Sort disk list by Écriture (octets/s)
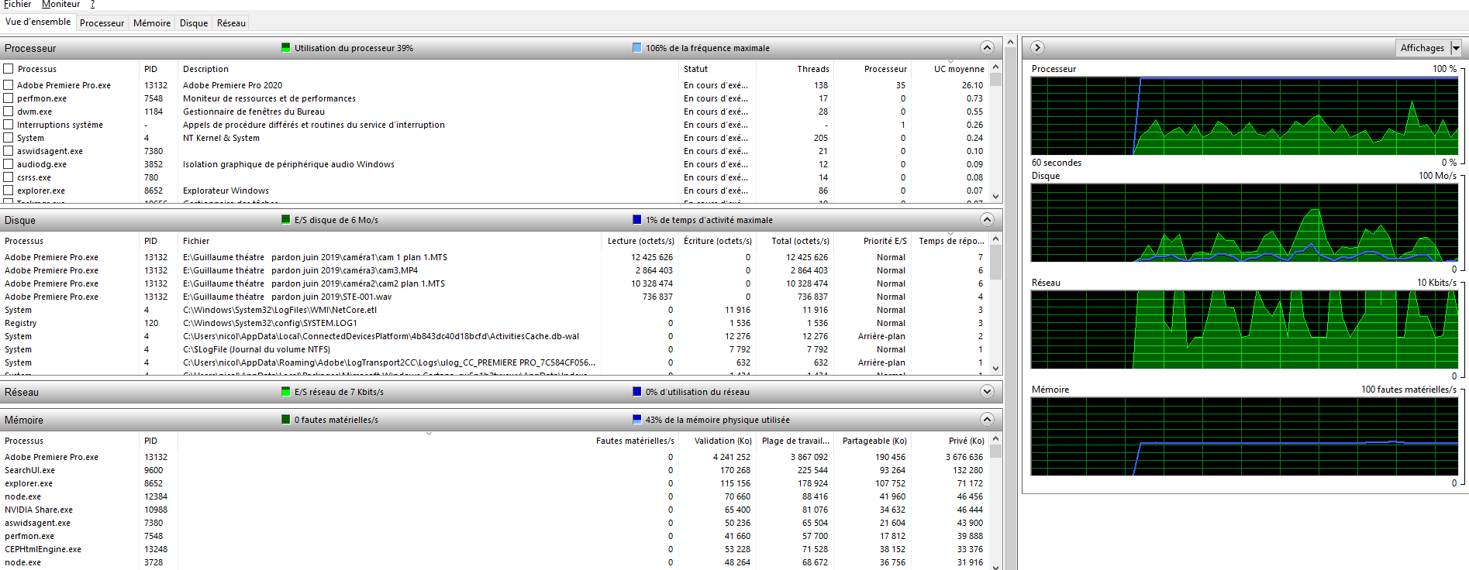Image resolution: width=1469 pixels, height=570 pixels. 717,241
